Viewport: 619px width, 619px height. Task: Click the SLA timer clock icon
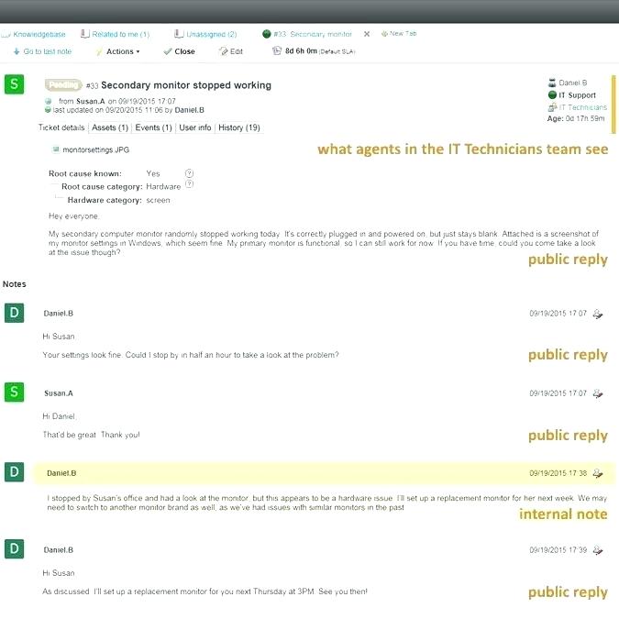tap(276, 51)
